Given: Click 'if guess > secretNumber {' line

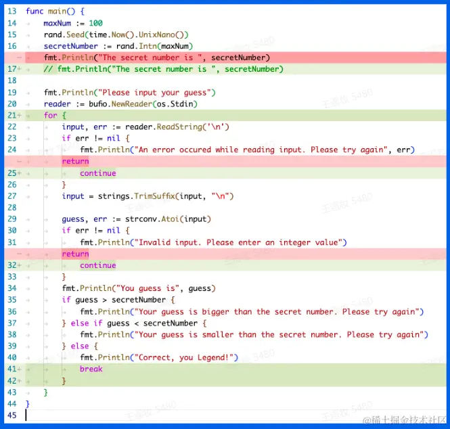Looking at the screenshot, I should point(118,300).
